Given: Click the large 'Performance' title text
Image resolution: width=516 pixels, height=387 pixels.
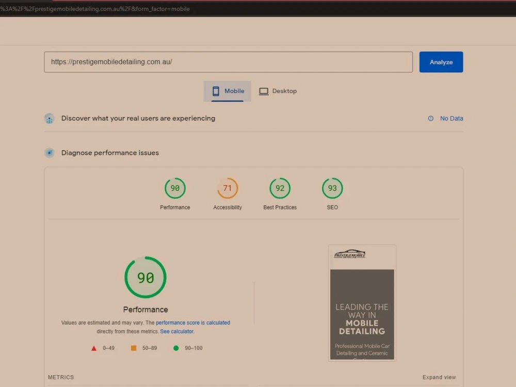Looking at the screenshot, I should (x=146, y=310).
